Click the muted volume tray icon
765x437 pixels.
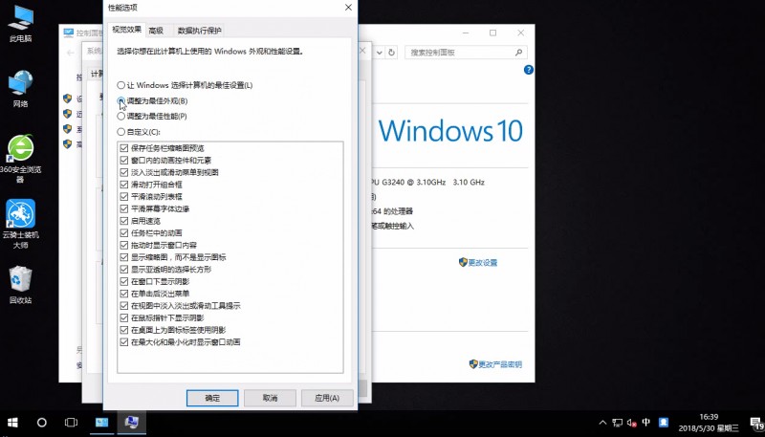pos(632,423)
